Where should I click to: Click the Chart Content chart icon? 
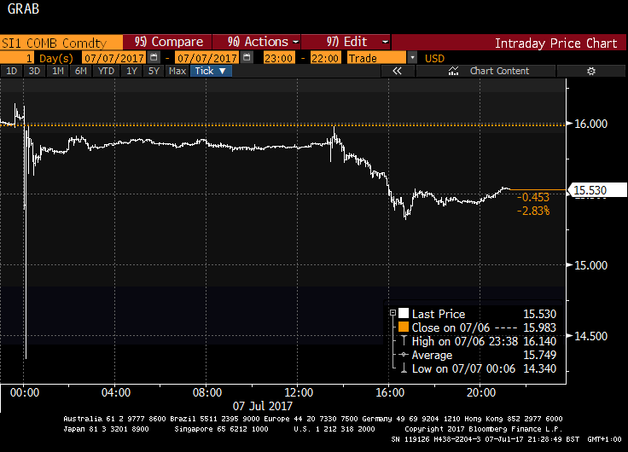point(453,71)
